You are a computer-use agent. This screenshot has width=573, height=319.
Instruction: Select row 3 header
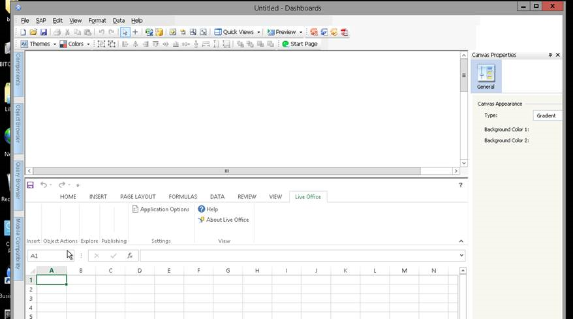[x=31, y=299]
